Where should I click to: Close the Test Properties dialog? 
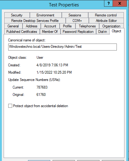tap(120, 3)
